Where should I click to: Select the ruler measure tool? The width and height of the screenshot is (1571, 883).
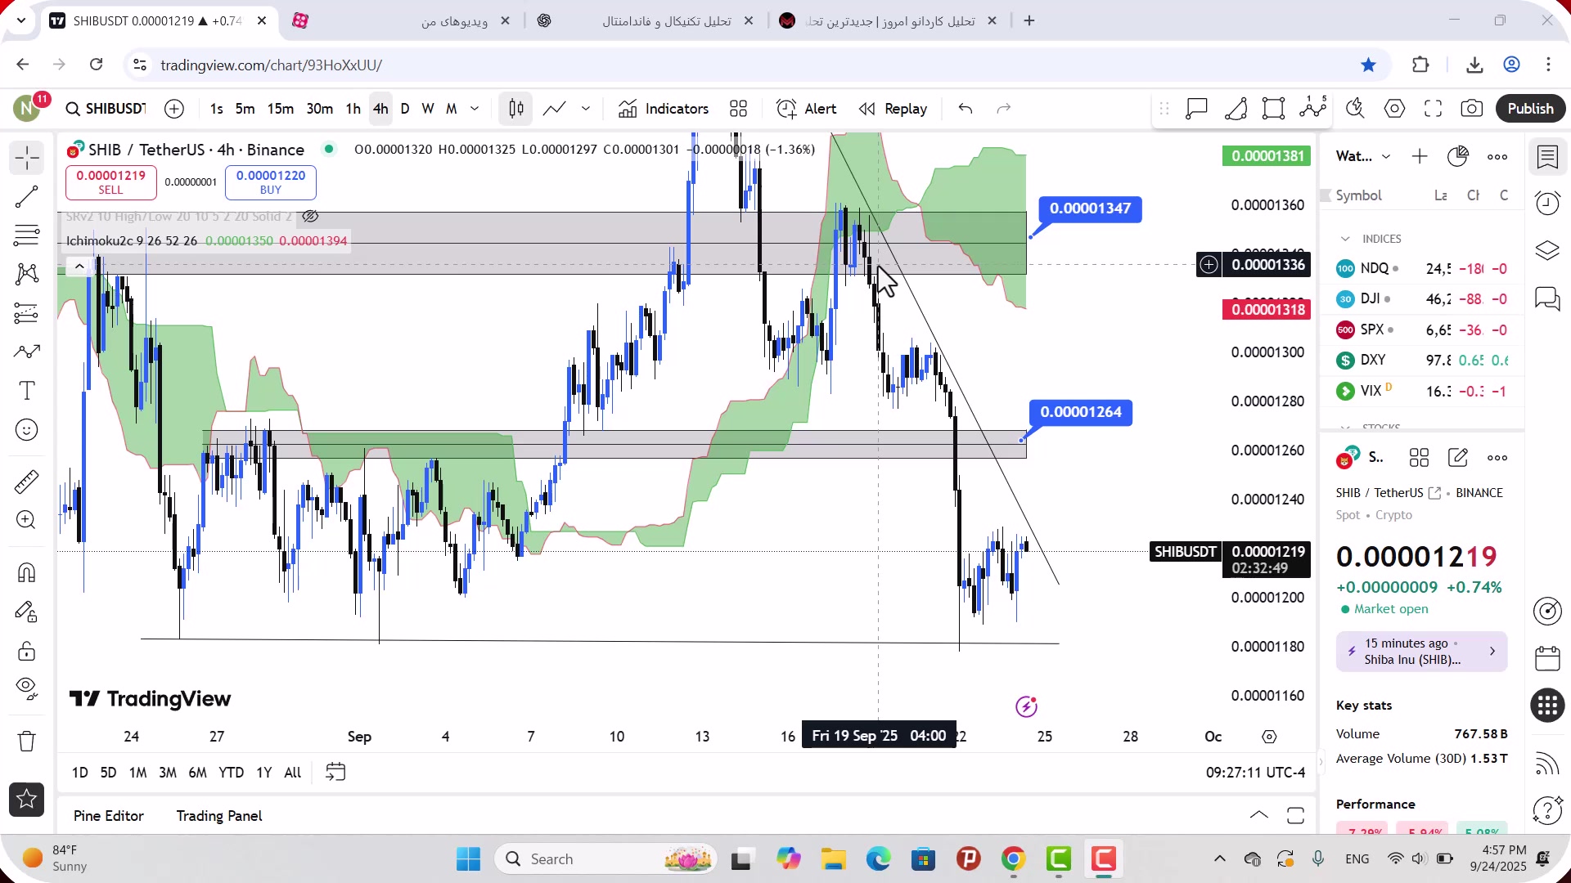tap(27, 482)
